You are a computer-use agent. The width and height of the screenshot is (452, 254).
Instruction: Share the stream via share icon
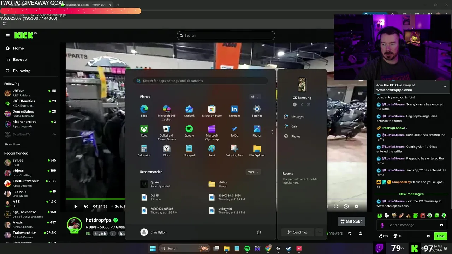[x=349, y=233]
